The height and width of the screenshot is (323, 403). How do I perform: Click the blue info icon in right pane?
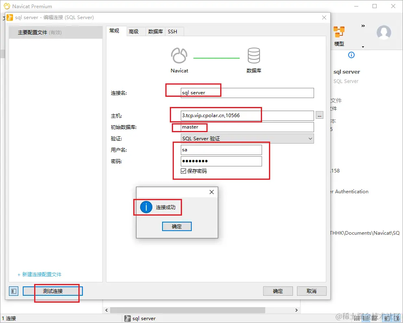point(351,55)
